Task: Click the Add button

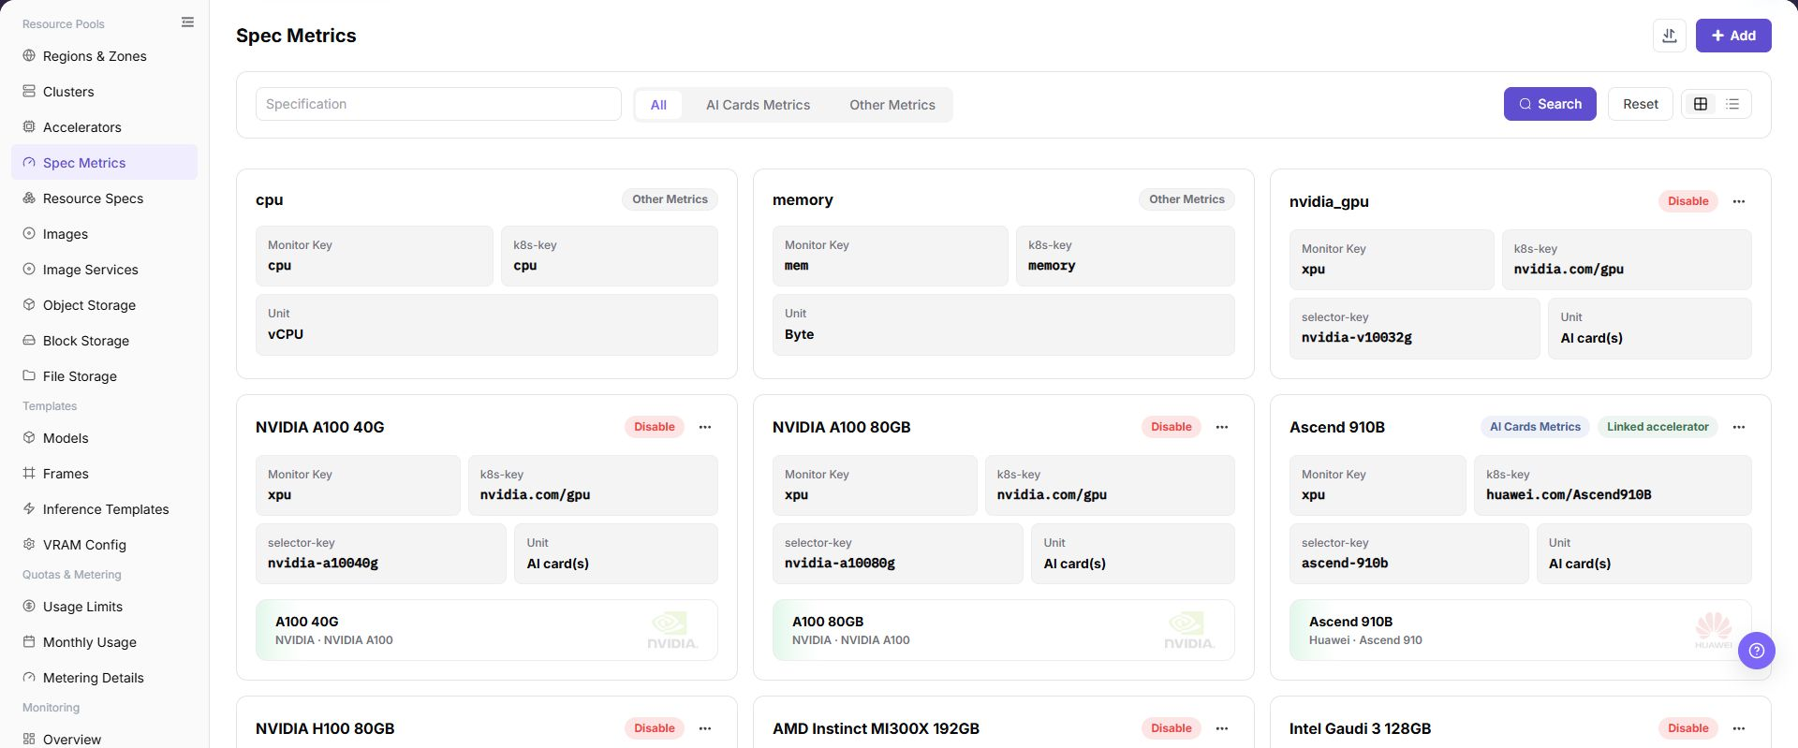Action: tap(1733, 36)
